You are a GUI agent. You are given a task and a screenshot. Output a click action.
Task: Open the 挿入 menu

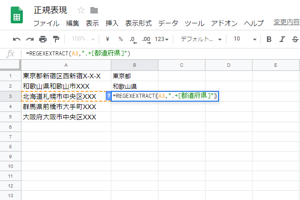[x=112, y=23]
